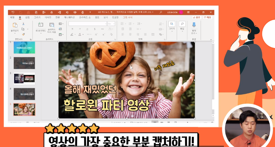Open the Section dropdown in slide group
The image size is (275, 147).
point(61,35)
